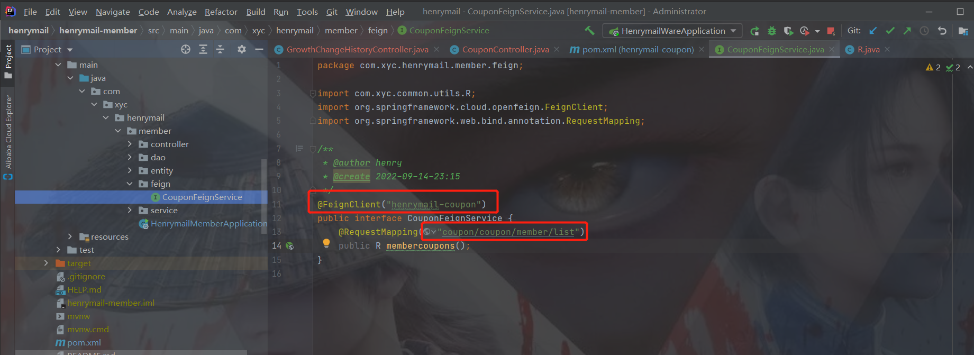
Task: Stop the running application
Action: point(831,31)
